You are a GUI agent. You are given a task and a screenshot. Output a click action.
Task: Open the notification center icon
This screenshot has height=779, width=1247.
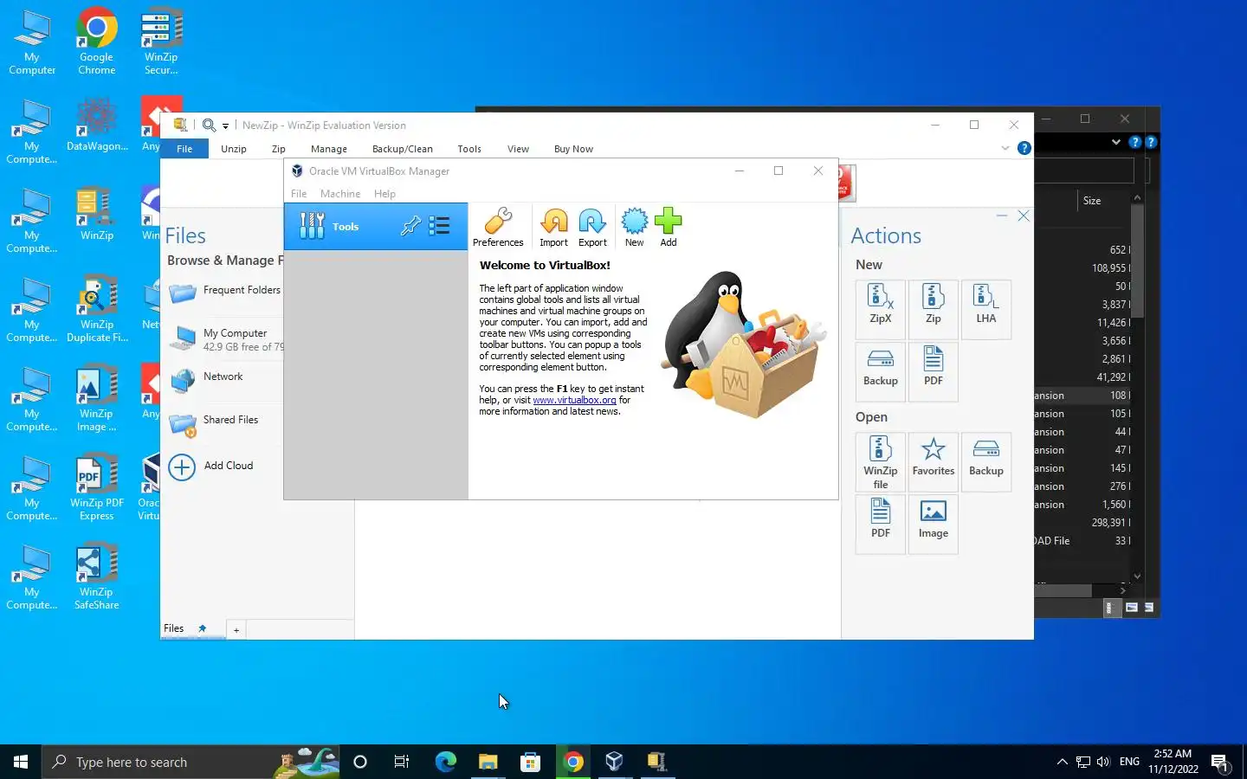tap(1219, 762)
